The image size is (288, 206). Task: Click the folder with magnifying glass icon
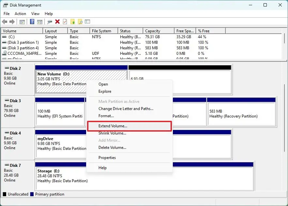[80, 22]
